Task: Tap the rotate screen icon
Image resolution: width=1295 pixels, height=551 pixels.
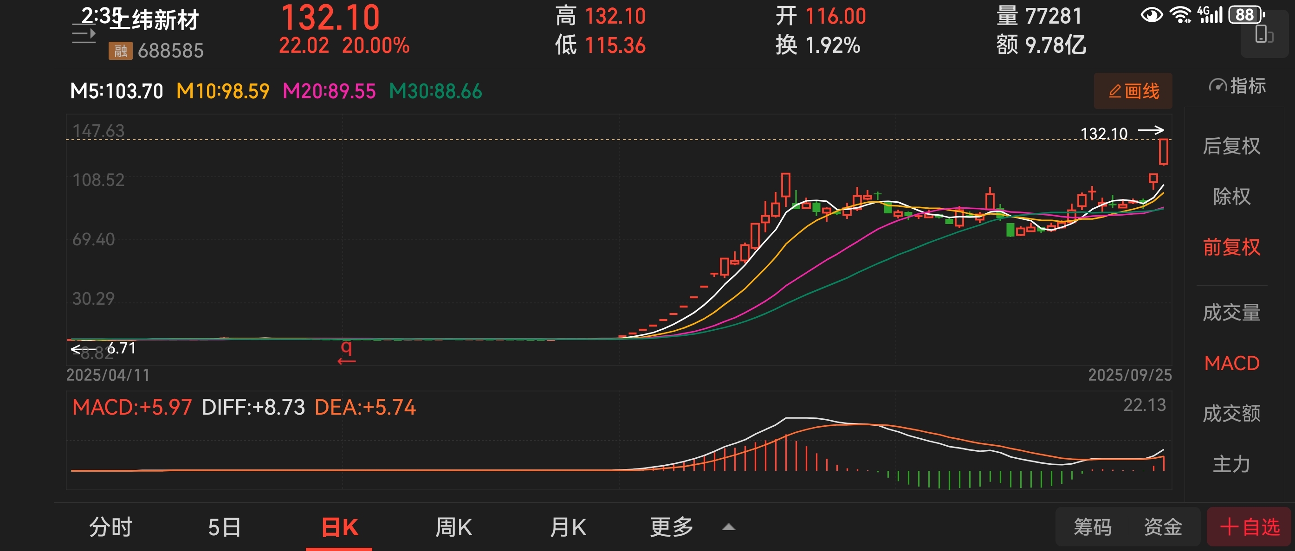Action: pyautogui.click(x=1264, y=35)
